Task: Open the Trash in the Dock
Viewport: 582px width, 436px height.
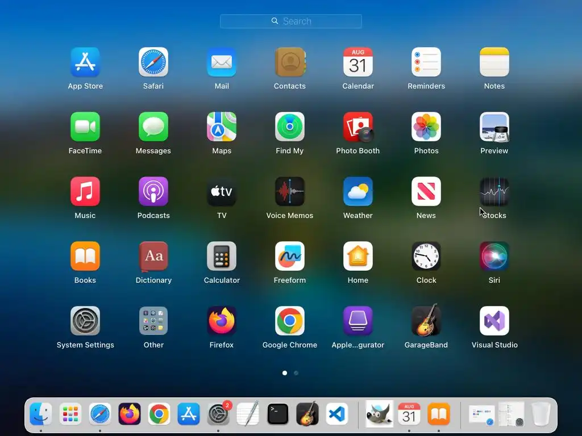Action: point(541,414)
